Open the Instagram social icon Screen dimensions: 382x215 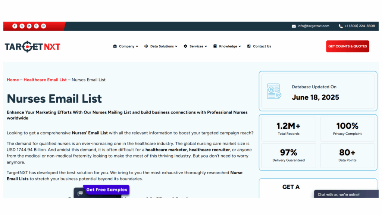click(x=43, y=26)
